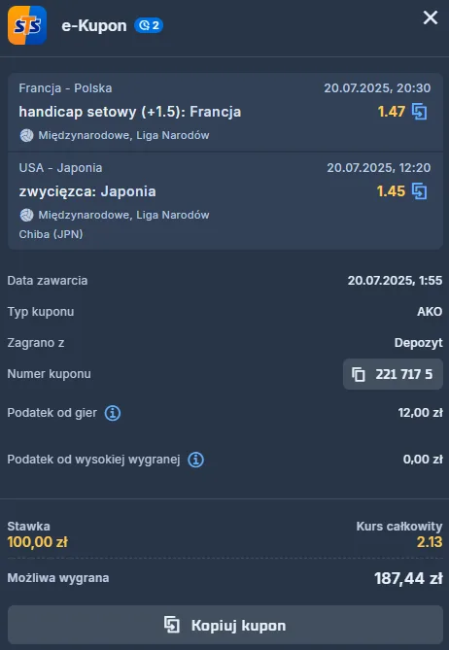Show info about Podatek od gier
449x650 pixels.
tap(113, 413)
